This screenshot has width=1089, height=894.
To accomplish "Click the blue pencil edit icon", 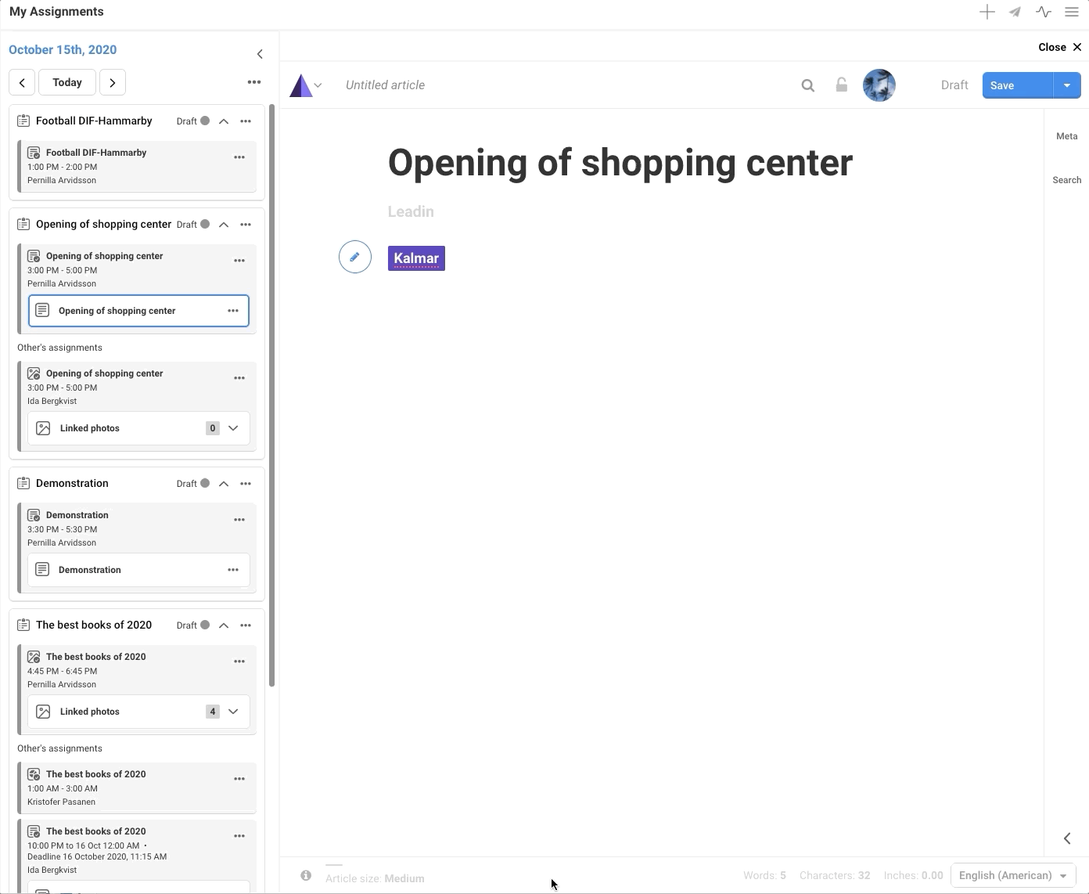I will 354,257.
